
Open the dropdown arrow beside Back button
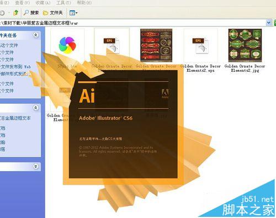(9, 13)
